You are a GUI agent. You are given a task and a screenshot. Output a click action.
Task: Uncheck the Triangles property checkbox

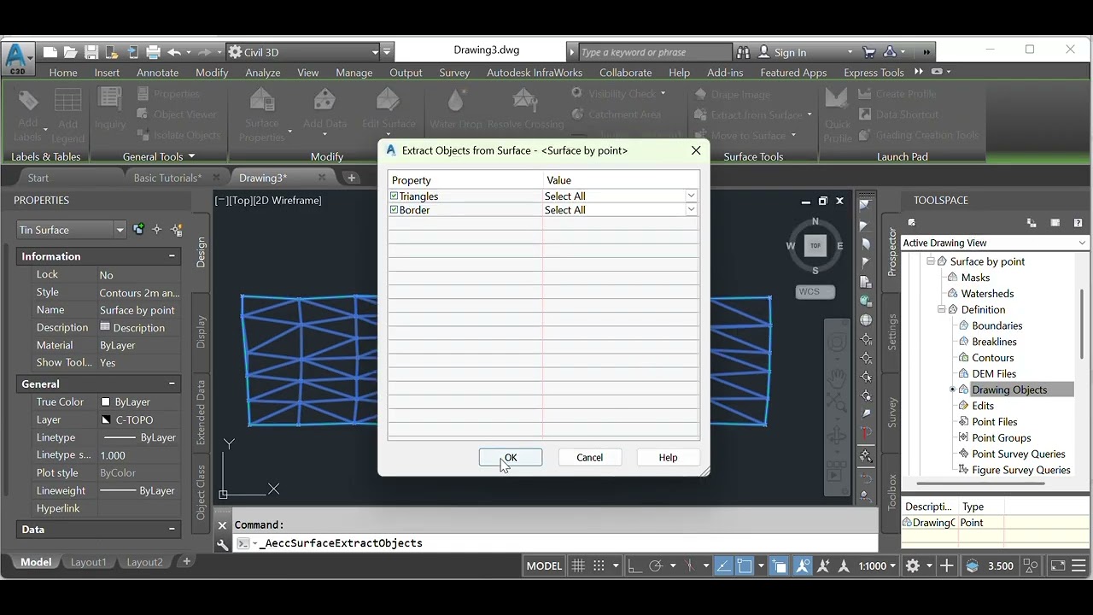tap(394, 196)
